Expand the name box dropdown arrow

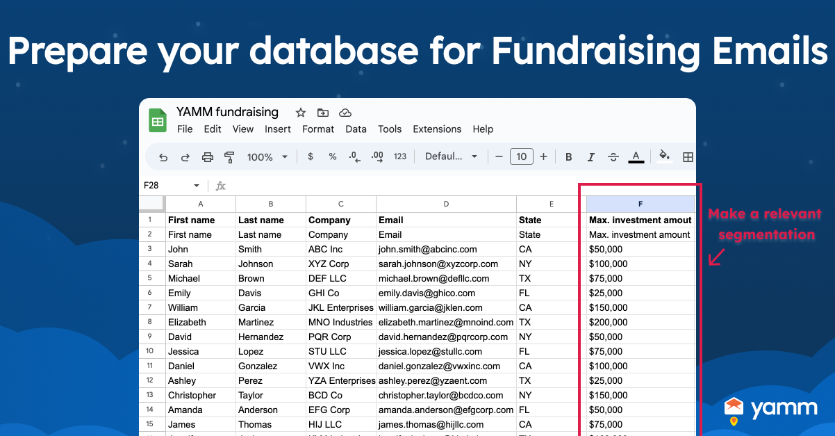pyautogui.click(x=197, y=186)
